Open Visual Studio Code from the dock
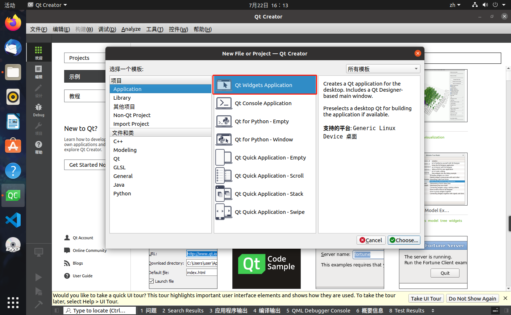This screenshot has width=511, height=315. (13, 220)
